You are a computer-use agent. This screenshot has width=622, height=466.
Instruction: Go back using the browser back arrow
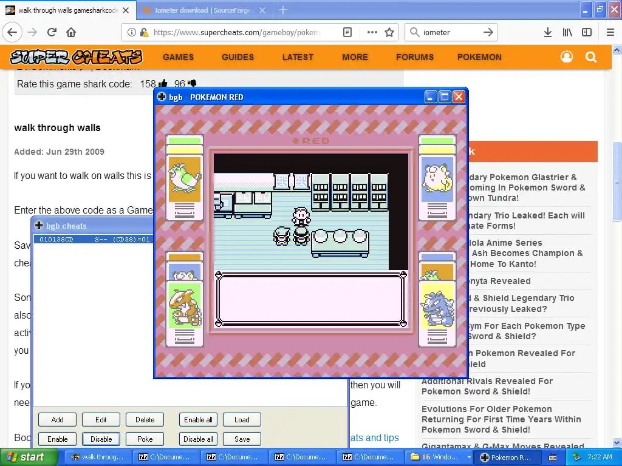12,32
